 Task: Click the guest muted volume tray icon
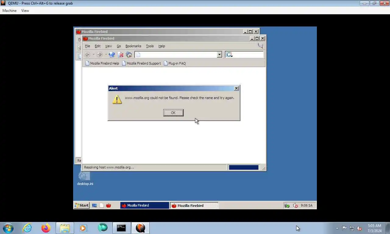pyautogui.click(x=295, y=206)
